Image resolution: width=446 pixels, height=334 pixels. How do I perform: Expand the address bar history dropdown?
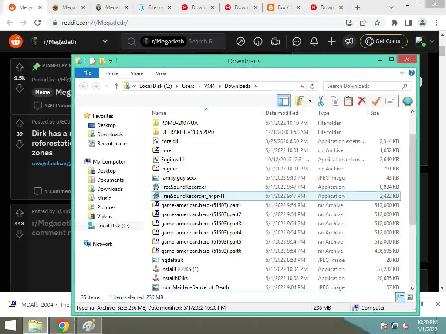click(x=303, y=86)
